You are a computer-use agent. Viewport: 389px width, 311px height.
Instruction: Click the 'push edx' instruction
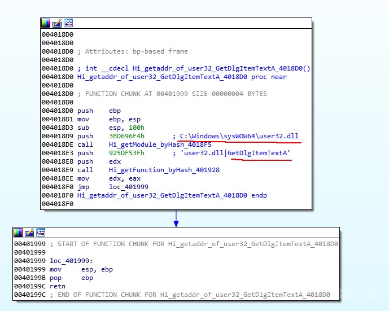click(x=99, y=161)
